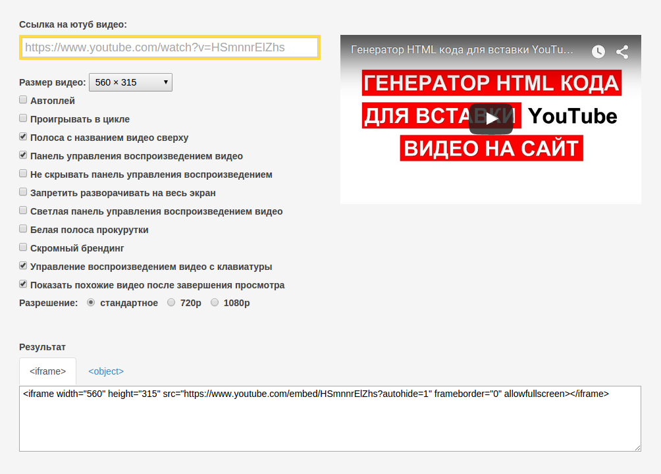Click the Share icon on the video

622,51
